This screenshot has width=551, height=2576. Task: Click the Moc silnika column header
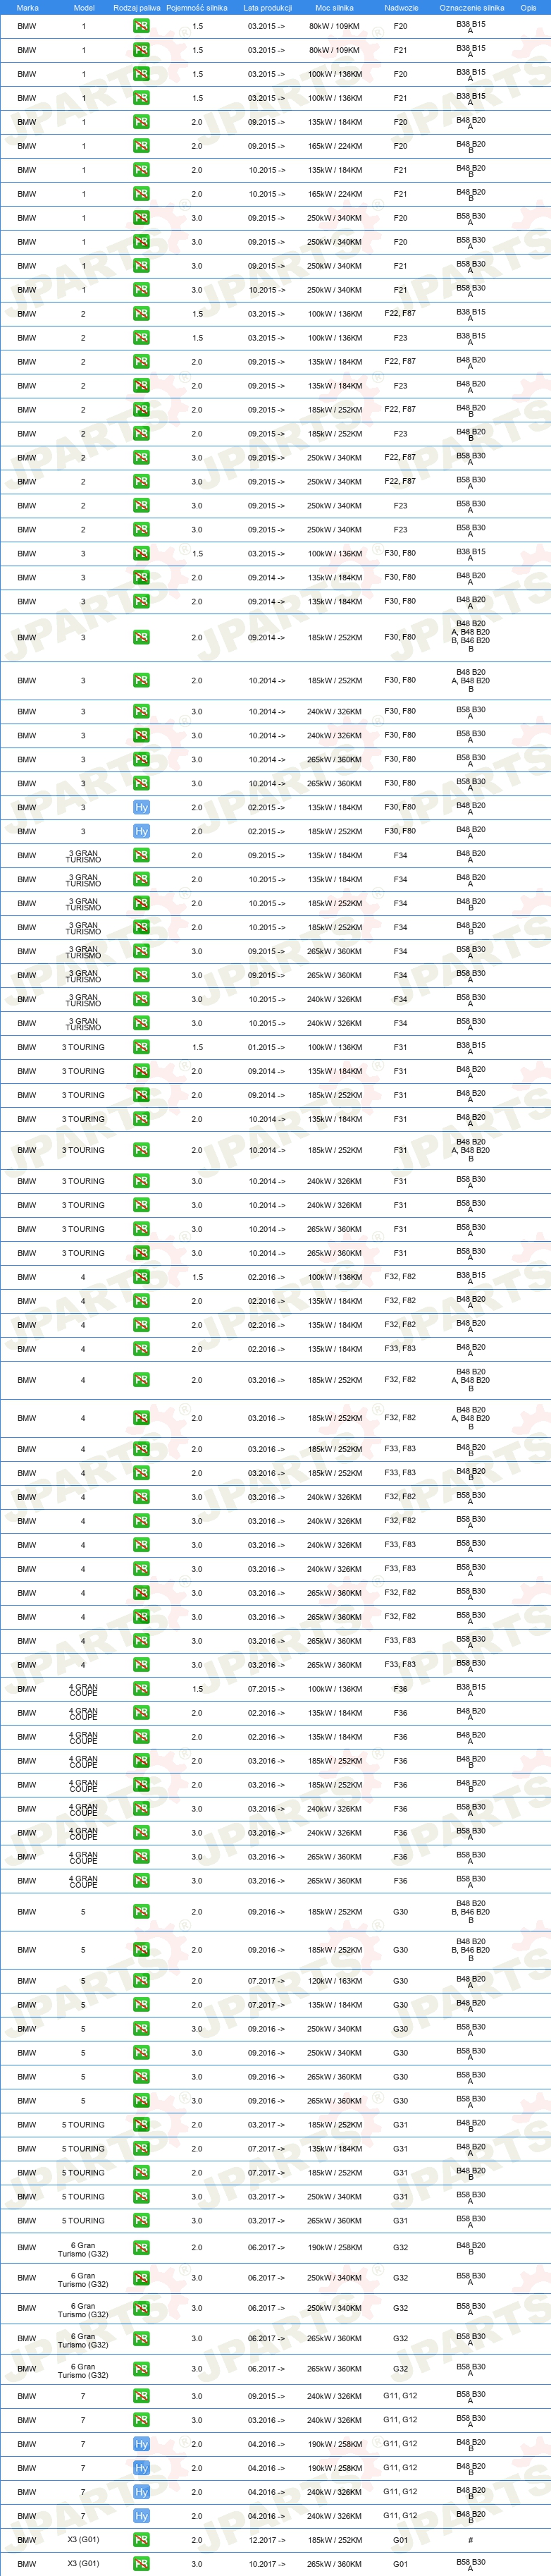(x=334, y=7)
